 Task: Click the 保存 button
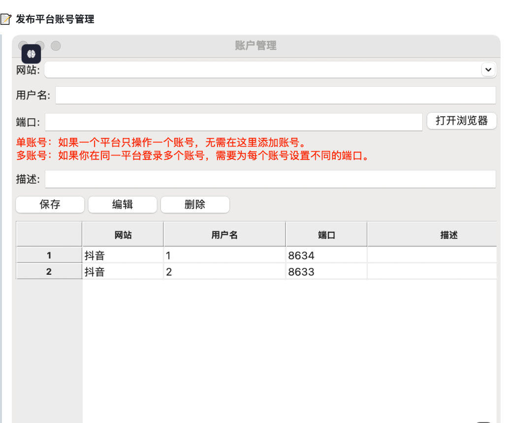(x=50, y=205)
